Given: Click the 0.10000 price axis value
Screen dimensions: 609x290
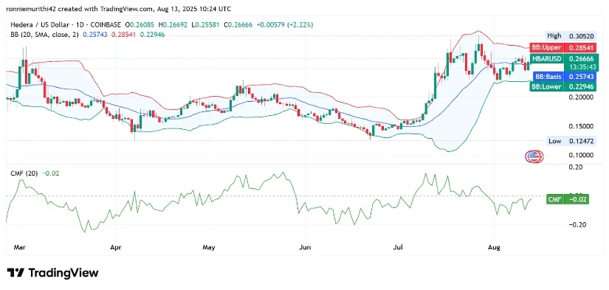Looking at the screenshot, I should pyautogui.click(x=581, y=155).
